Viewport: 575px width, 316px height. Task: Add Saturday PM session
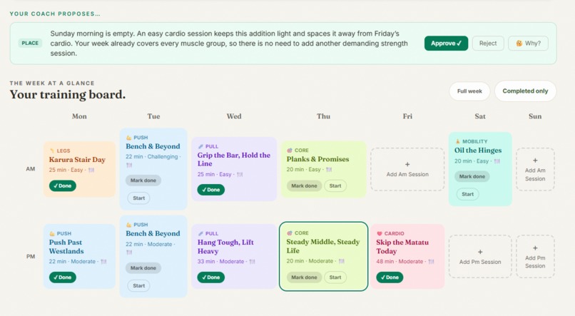tap(480, 257)
